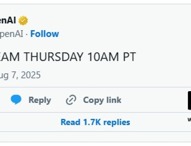191x146 pixels.
Task: Open Read 1.7K replies
Action: 95,122
